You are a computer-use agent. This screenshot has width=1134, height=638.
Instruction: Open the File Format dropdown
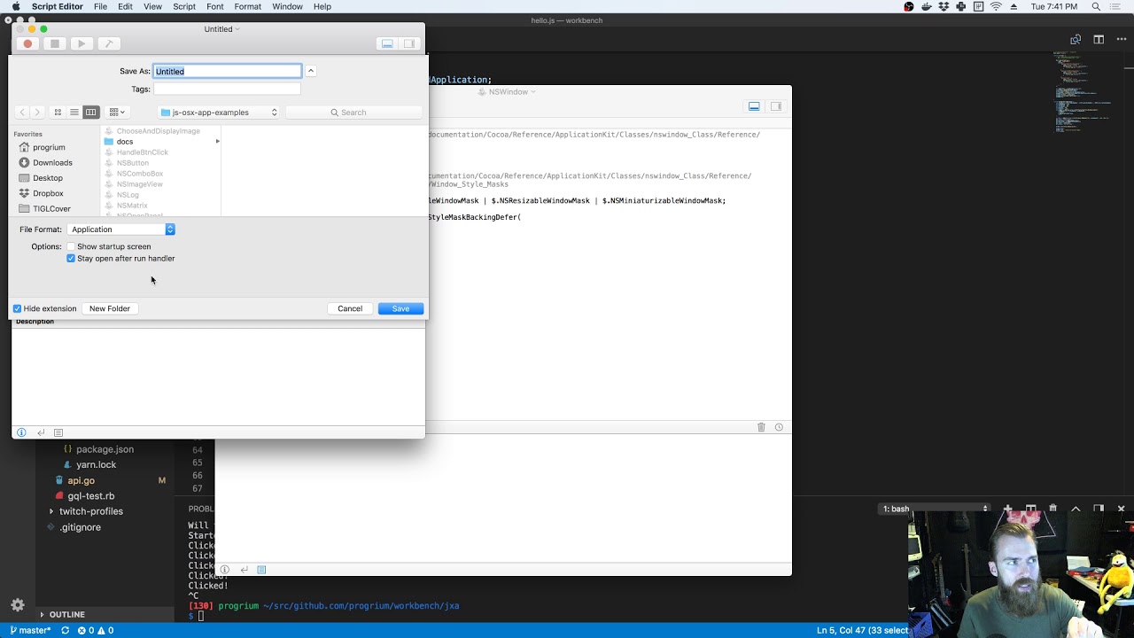coord(121,230)
